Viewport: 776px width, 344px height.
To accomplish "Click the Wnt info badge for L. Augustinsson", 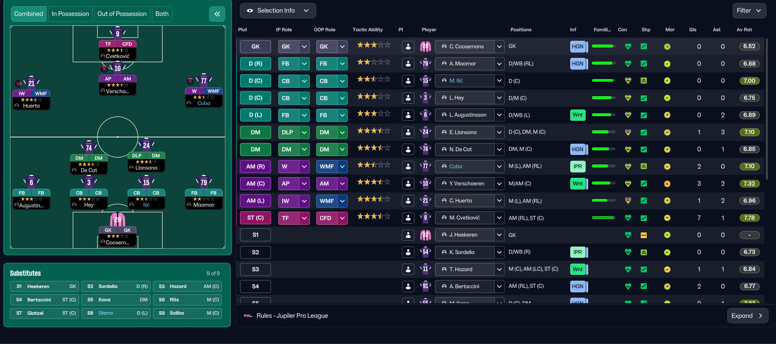I will (578, 115).
